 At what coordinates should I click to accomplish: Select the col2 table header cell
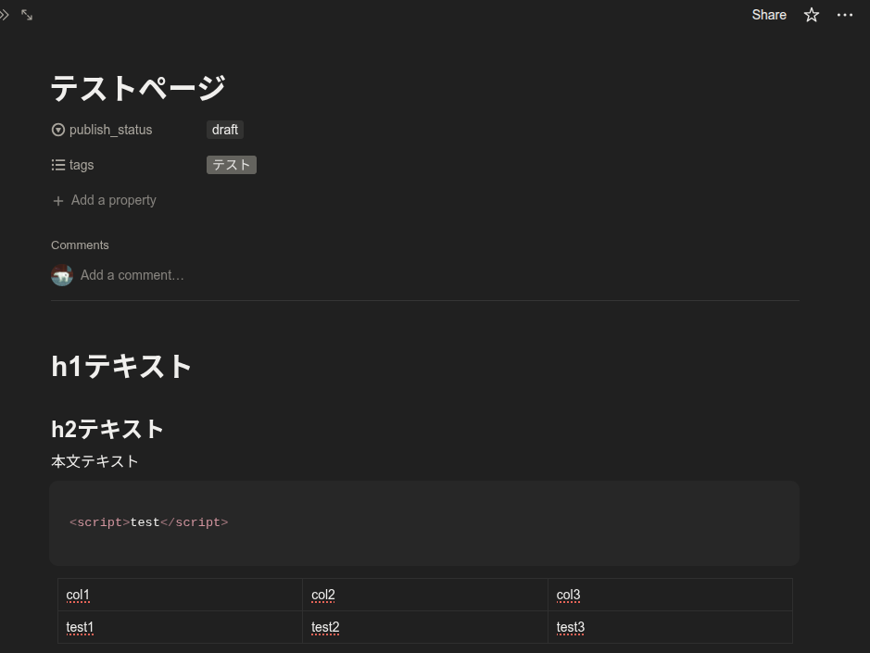(x=424, y=595)
